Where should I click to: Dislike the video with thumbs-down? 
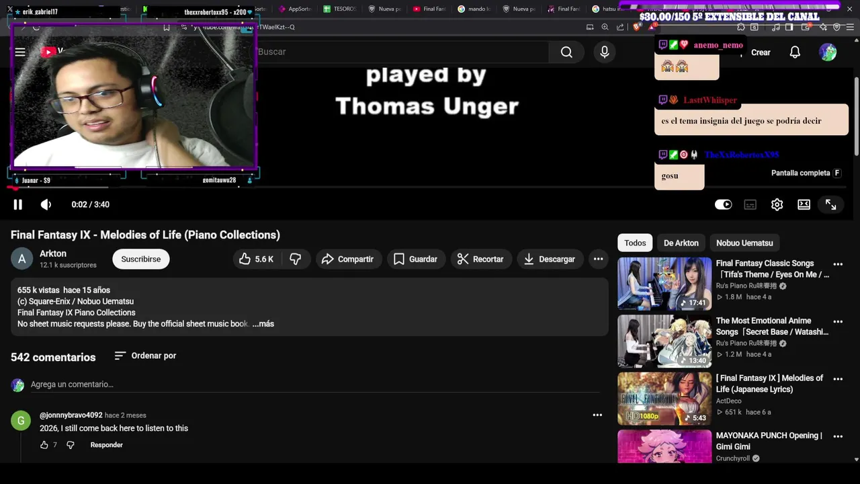(296, 259)
